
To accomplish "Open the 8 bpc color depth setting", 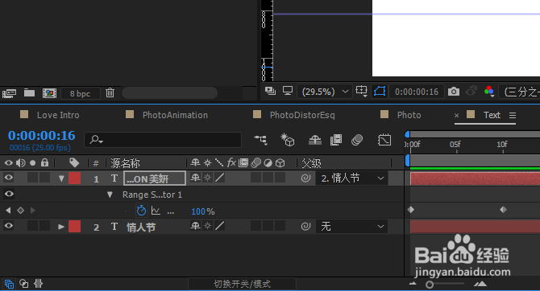I will 80,93.
